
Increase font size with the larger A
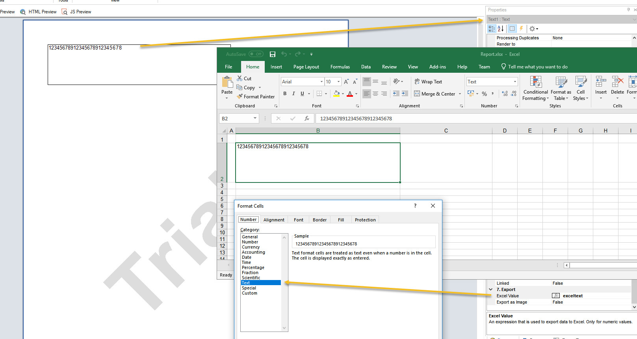pyautogui.click(x=346, y=82)
